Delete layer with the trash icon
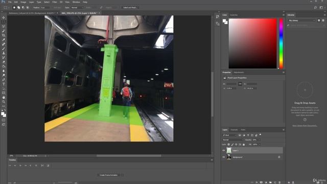 (x=279, y=182)
